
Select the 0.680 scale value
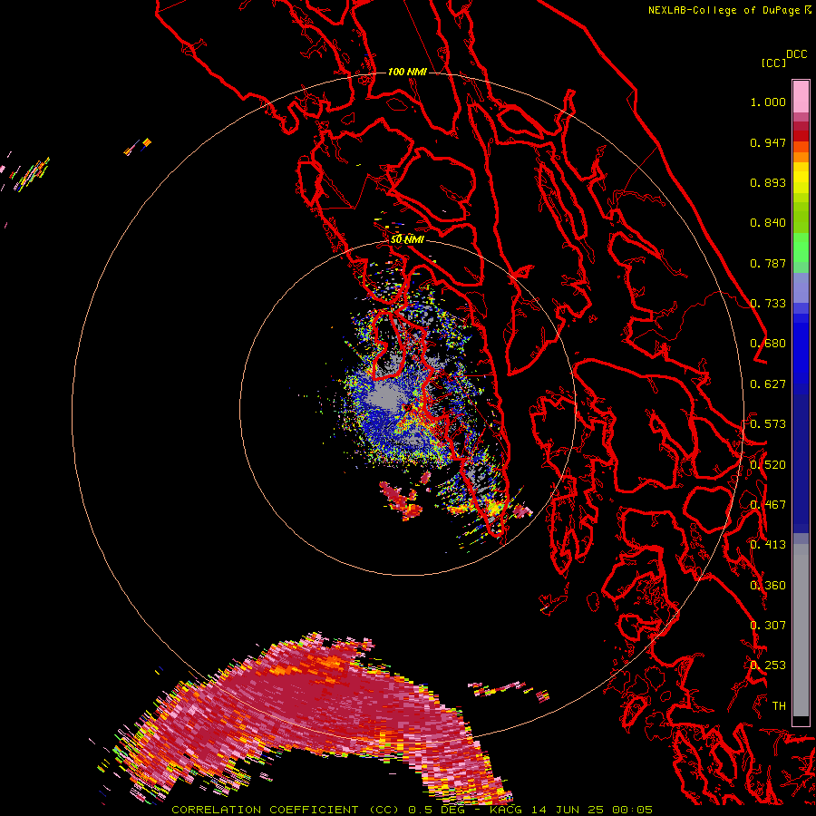(768, 344)
